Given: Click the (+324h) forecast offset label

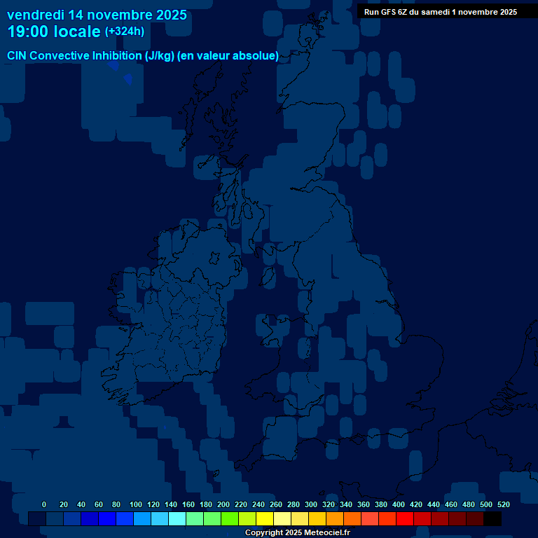Looking at the screenshot, I should click(125, 32).
